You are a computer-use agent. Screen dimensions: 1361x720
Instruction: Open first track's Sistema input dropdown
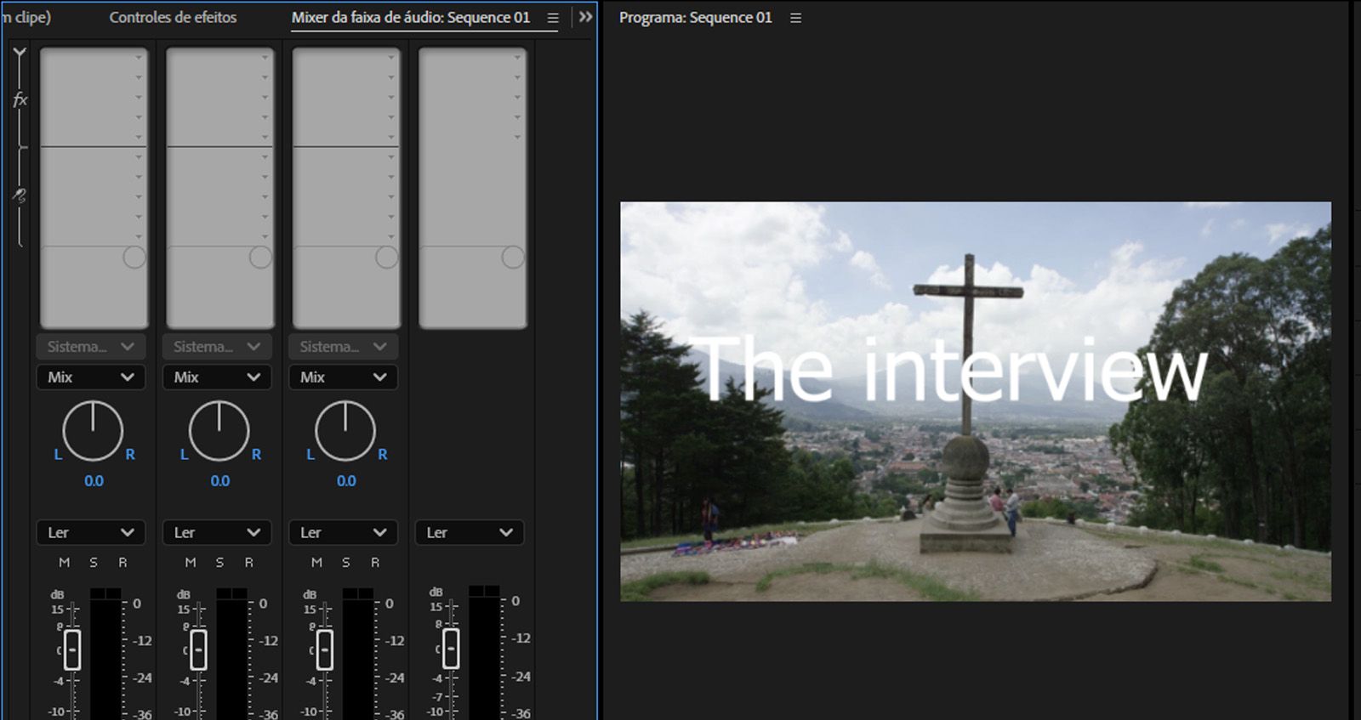pyautogui.click(x=91, y=347)
